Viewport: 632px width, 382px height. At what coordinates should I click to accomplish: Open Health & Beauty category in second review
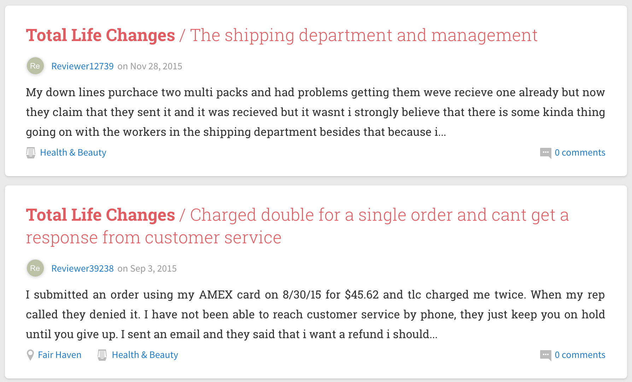(145, 355)
